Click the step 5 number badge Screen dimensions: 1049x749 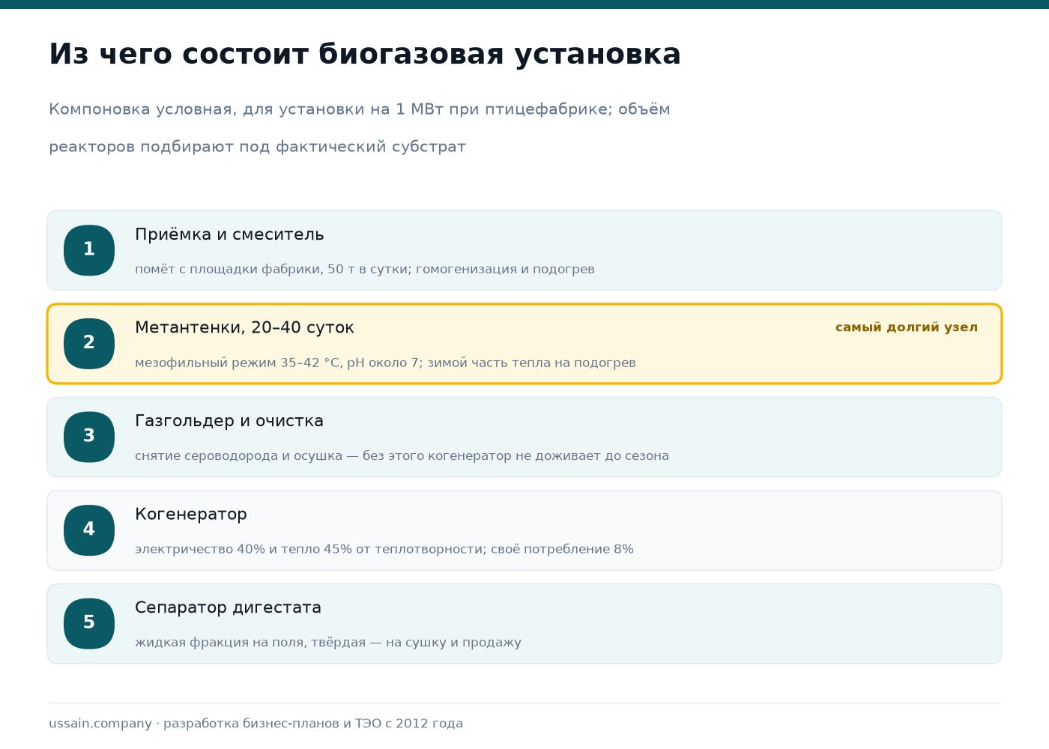[89, 623]
